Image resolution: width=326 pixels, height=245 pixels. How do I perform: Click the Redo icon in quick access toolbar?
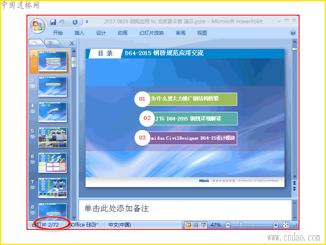[x=75, y=22]
